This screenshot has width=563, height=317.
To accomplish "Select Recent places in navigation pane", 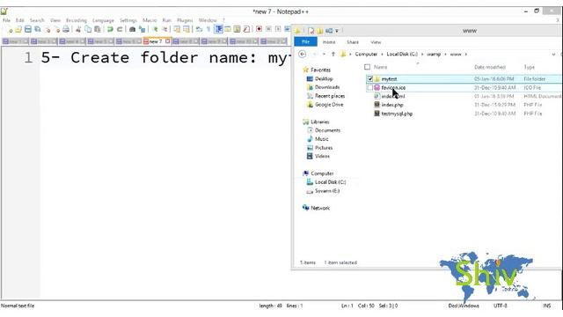I will [330, 96].
